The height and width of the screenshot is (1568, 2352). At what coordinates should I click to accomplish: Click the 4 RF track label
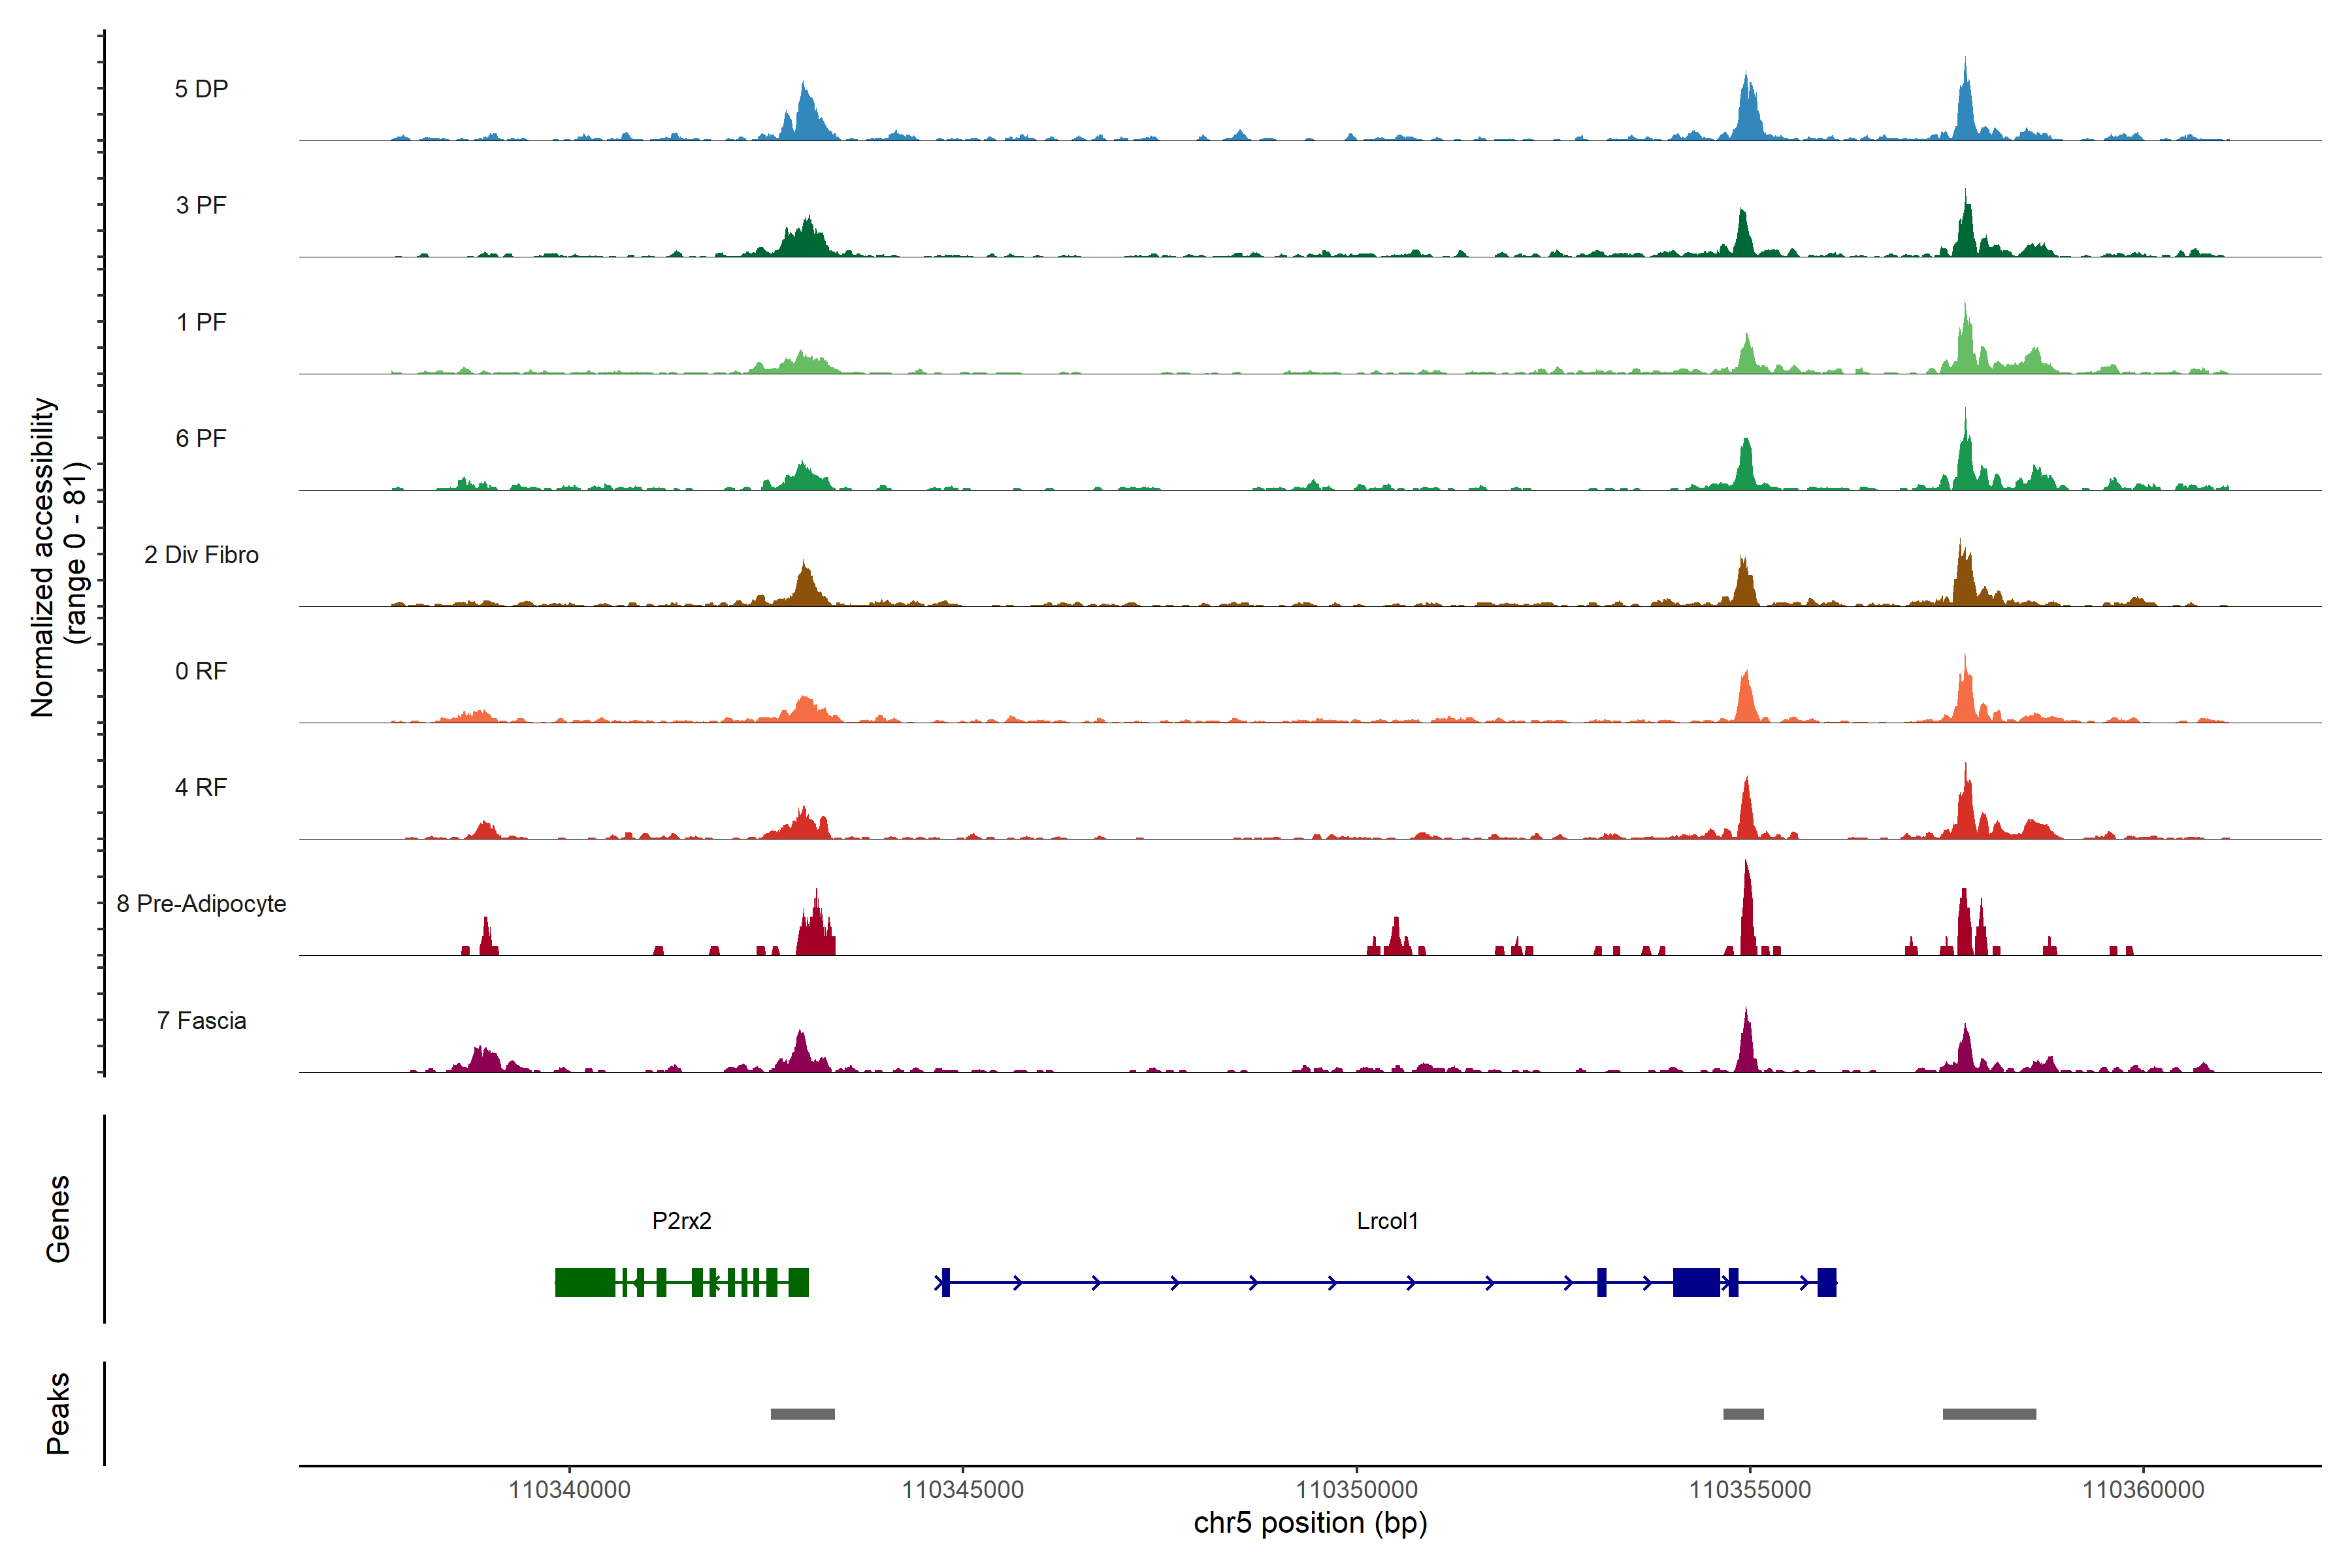click(201, 787)
